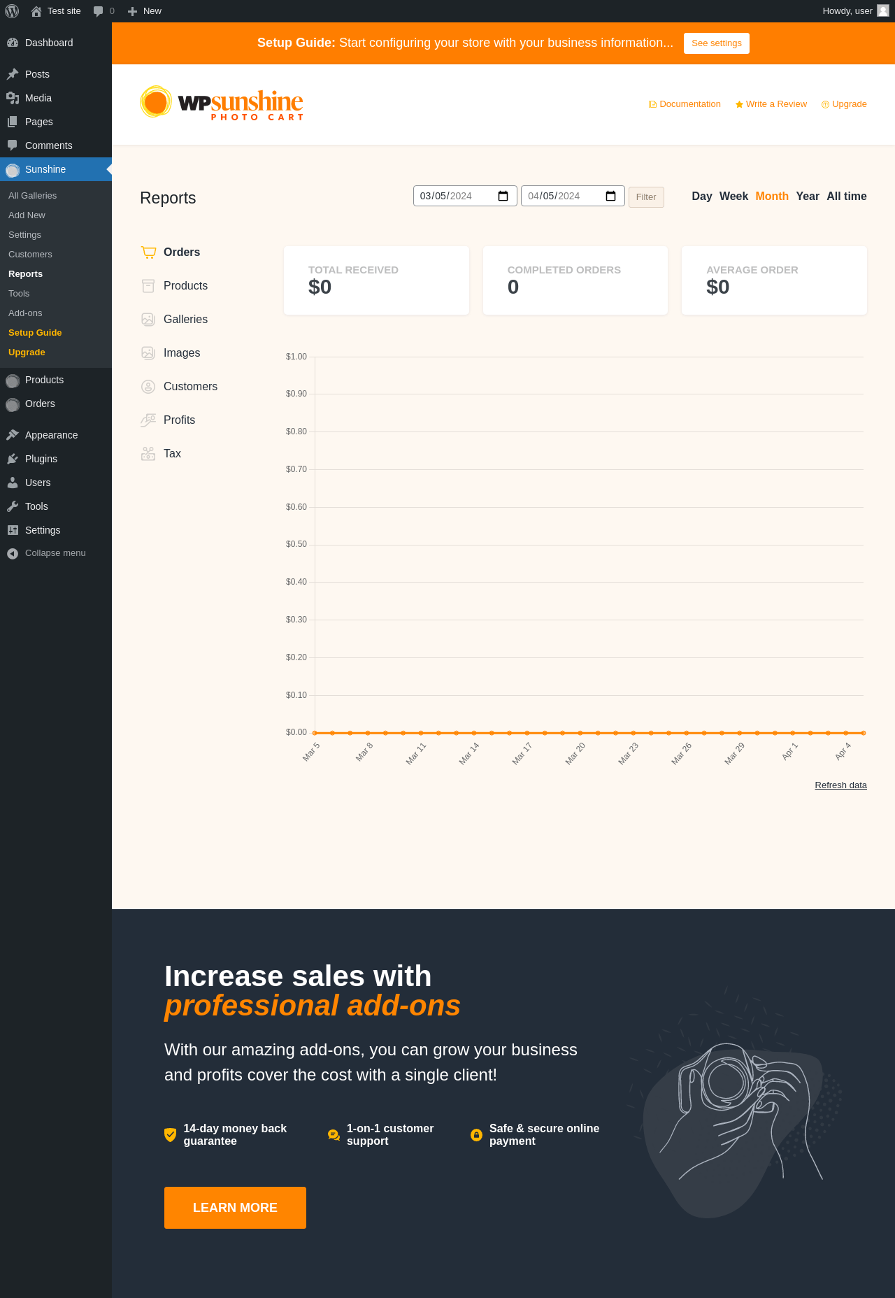Click the Media icon in sidebar
The width and height of the screenshot is (895, 1298).
click(x=13, y=98)
